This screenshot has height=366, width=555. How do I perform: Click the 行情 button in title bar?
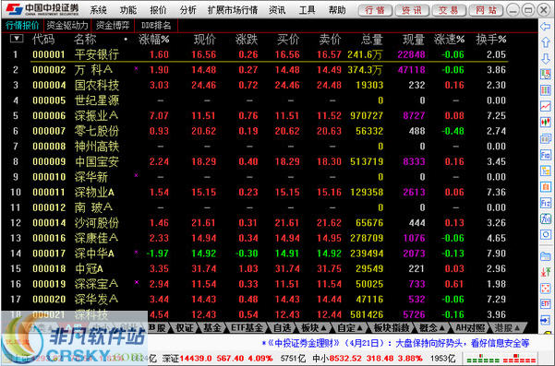[x=375, y=10]
